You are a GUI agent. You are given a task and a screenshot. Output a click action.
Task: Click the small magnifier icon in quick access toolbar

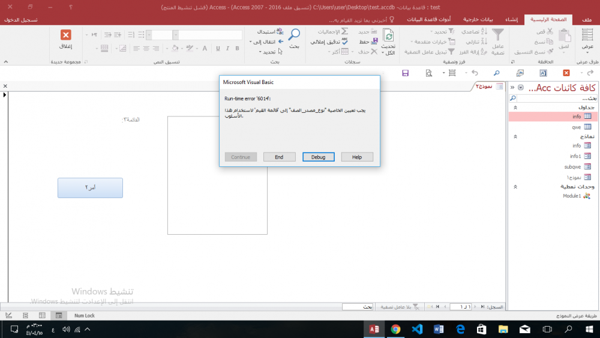pos(497,73)
